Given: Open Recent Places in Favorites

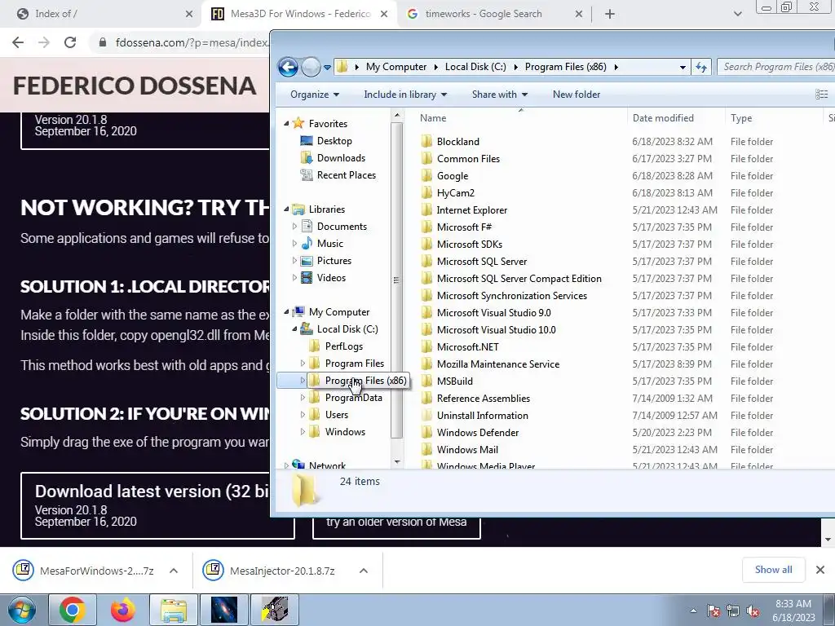Looking at the screenshot, I should (x=346, y=175).
